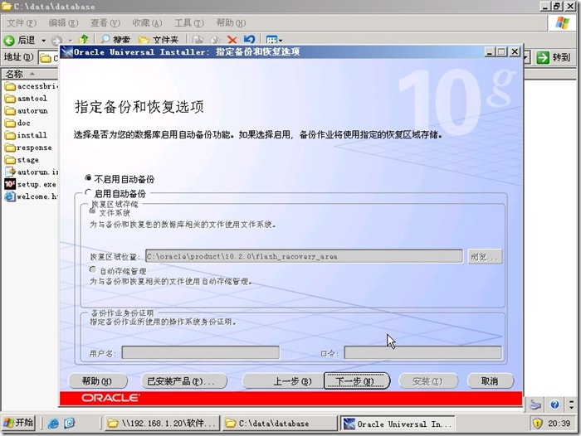This screenshot has width=581, height=436.
Task: Click the blue help question mark icon
Action: tap(554, 405)
